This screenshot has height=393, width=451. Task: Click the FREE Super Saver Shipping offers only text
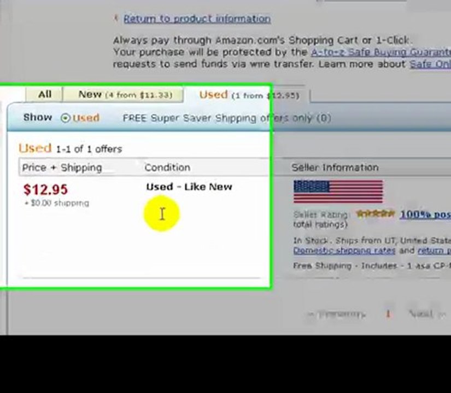(227, 118)
